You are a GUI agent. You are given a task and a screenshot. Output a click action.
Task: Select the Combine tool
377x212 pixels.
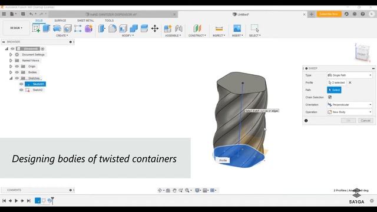coord(134,28)
